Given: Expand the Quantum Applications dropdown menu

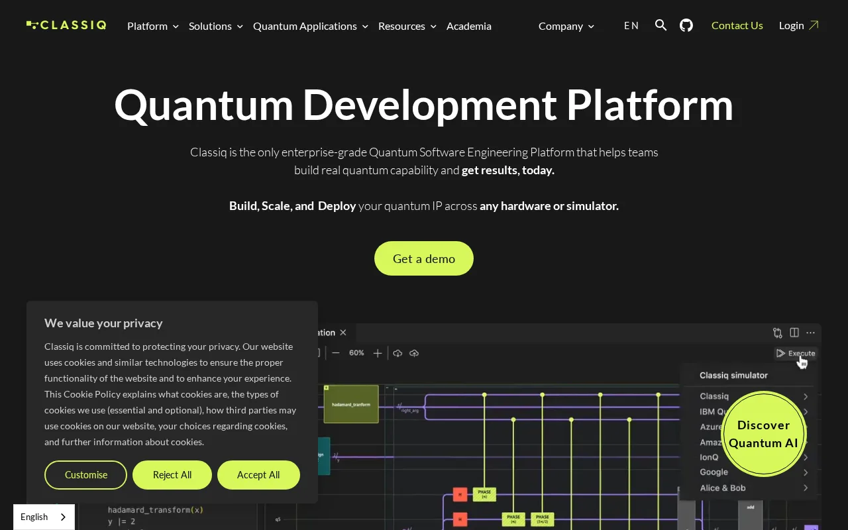Looking at the screenshot, I should [x=311, y=26].
